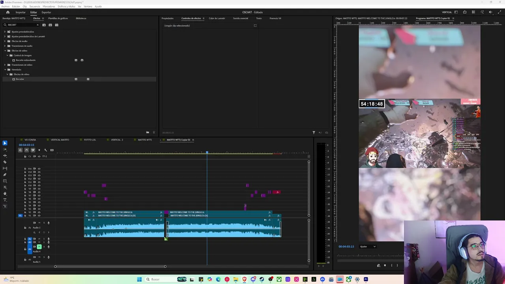Switch to the Exportar workspace
The height and width of the screenshot is (284, 505).
point(46,12)
